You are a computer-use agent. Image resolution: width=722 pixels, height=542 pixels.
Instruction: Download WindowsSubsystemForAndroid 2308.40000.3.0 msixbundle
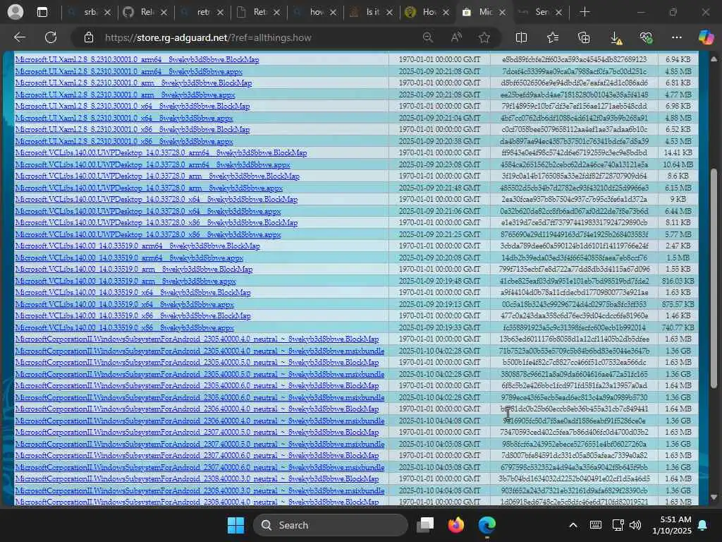[x=200, y=490]
